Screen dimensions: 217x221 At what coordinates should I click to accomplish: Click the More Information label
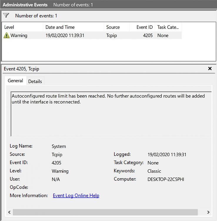pyautogui.click(x=29, y=195)
